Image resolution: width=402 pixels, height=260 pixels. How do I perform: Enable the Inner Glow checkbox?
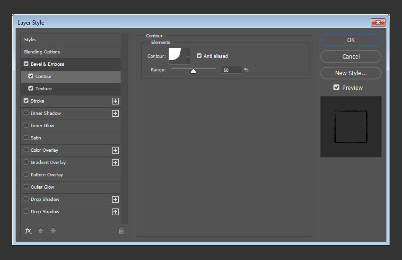click(x=26, y=125)
